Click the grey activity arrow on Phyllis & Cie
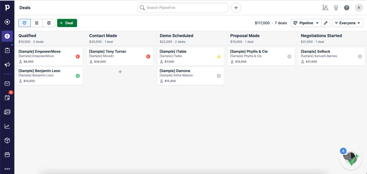 click(289, 56)
